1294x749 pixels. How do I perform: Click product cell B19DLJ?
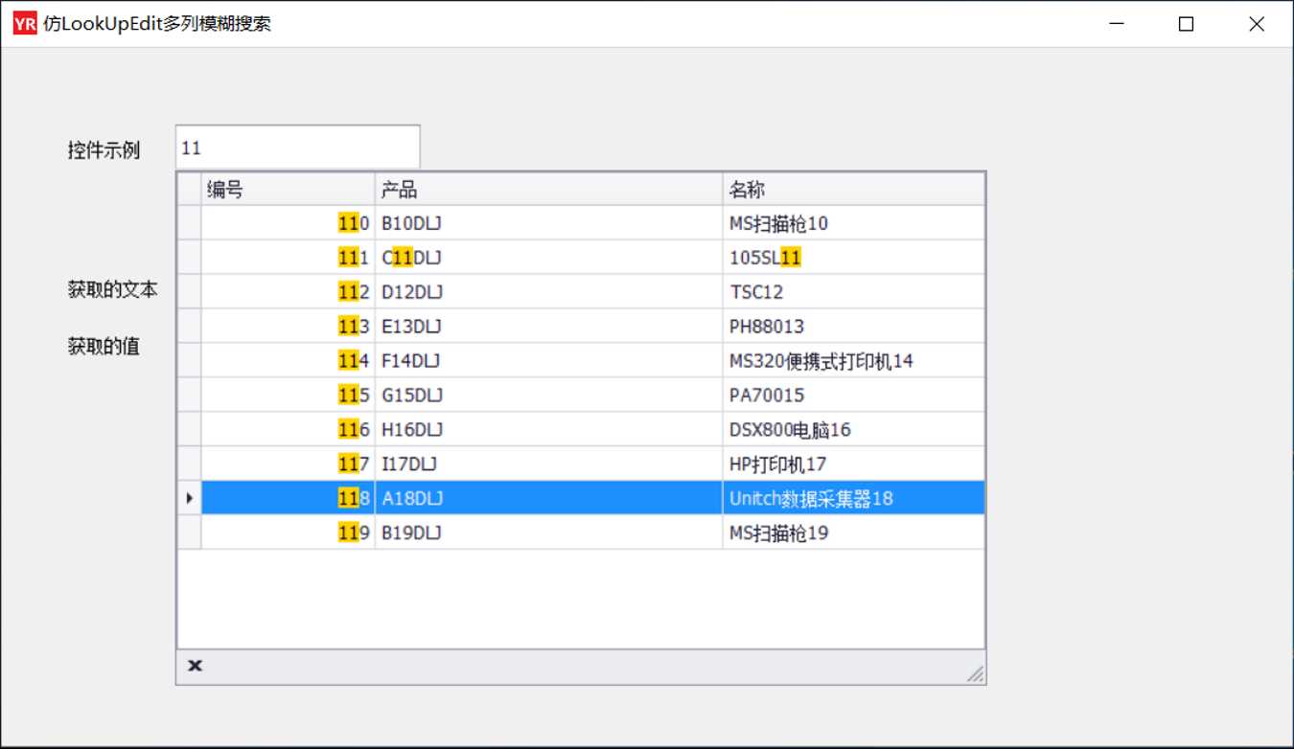548,533
